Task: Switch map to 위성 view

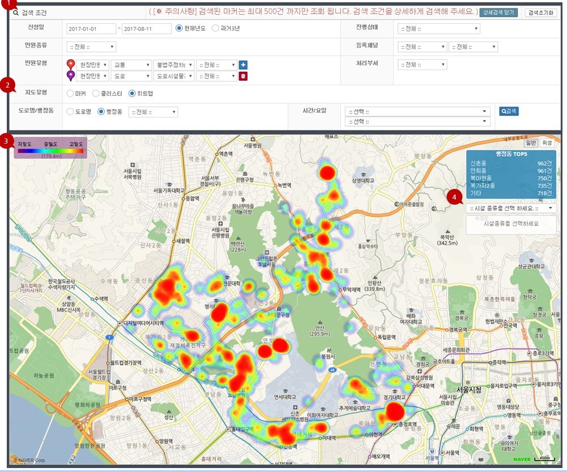Action: tap(547, 142)
